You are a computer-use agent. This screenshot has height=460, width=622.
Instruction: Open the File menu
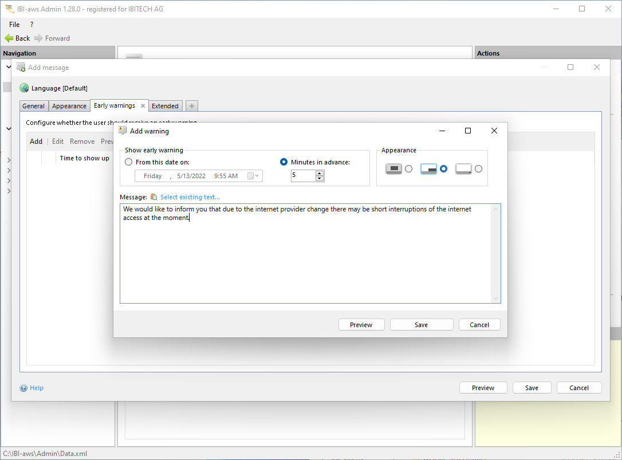[14, 25]
